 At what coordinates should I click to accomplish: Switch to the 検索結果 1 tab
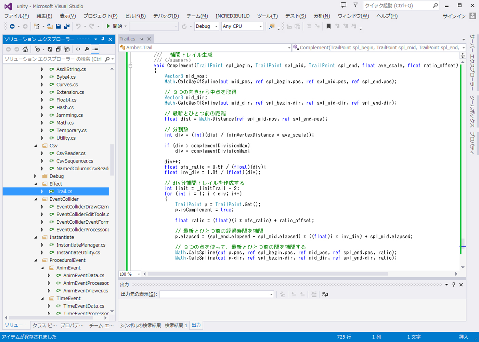pyautogui.click(x=176, y=325)
